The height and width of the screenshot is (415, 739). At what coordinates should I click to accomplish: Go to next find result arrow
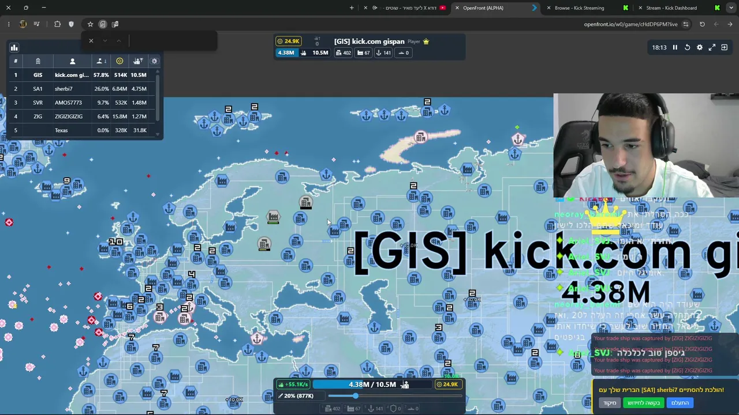104,41
